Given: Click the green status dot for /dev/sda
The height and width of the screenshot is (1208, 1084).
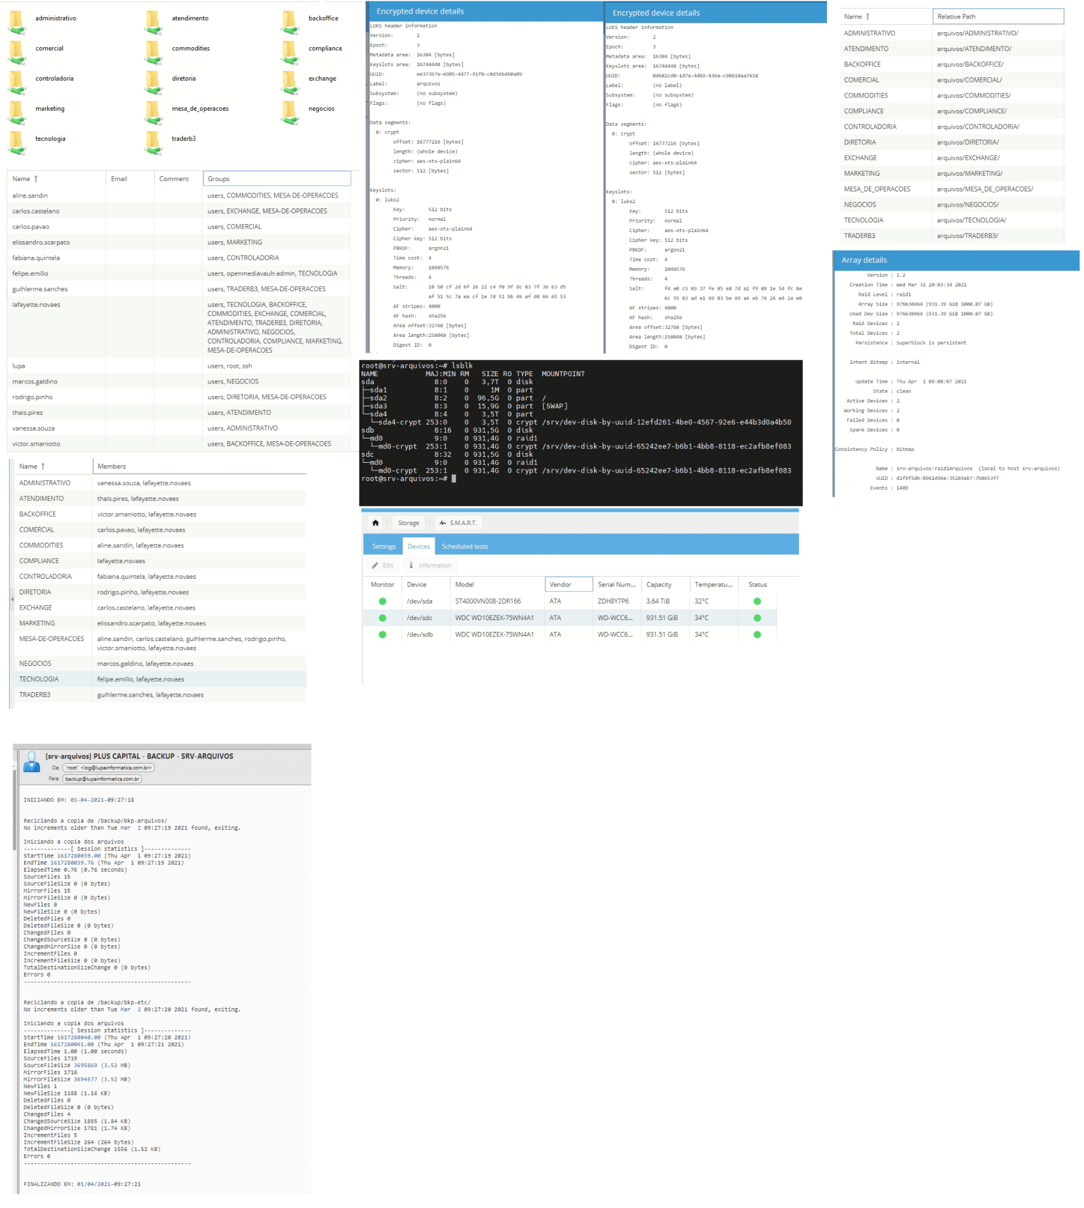Looking at the screenshot, I should (x=757, y=601).
